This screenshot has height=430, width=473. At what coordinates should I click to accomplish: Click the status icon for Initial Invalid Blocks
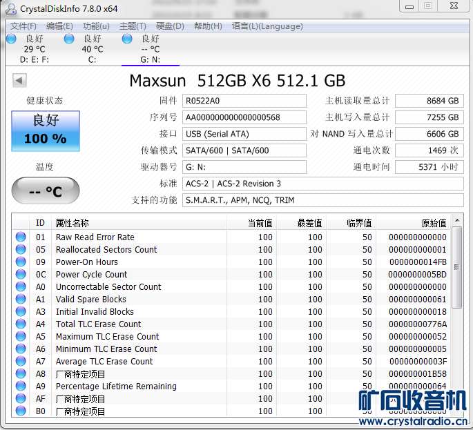tap(21, 311)
